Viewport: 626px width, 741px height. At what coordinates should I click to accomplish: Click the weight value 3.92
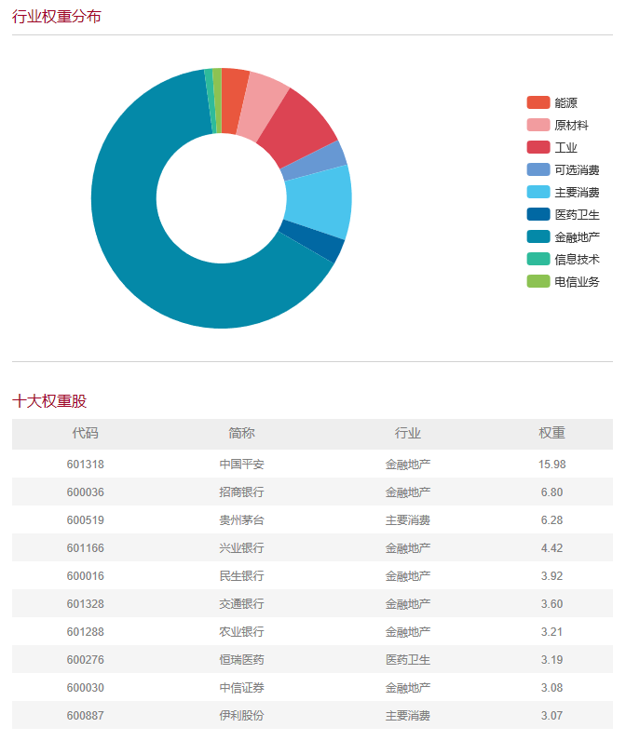coord(551,575)
